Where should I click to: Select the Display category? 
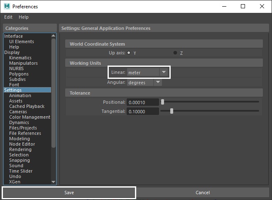point(12,52)
